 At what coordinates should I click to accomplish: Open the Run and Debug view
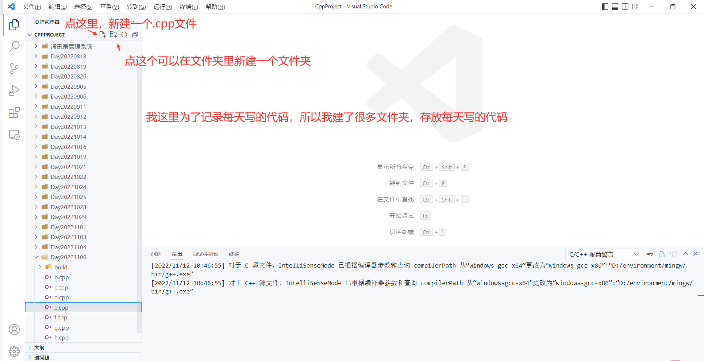tap(14, 91)
